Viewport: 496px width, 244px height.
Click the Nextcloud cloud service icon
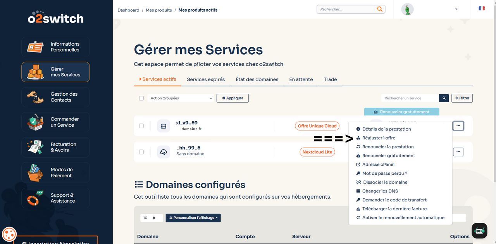[164, 152]
